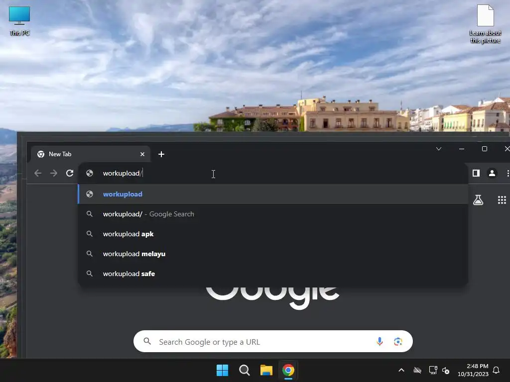Open a new Chrome tab with plus
Image resolution: width=510 pixels, height=382 pixels.
coord(161,154)
